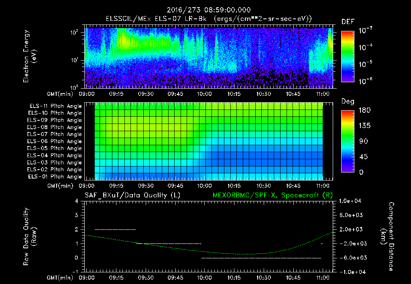Click the ELS-05 Pitch Angle row label
This screenshot has height=284, width=411.
[55, 148]
